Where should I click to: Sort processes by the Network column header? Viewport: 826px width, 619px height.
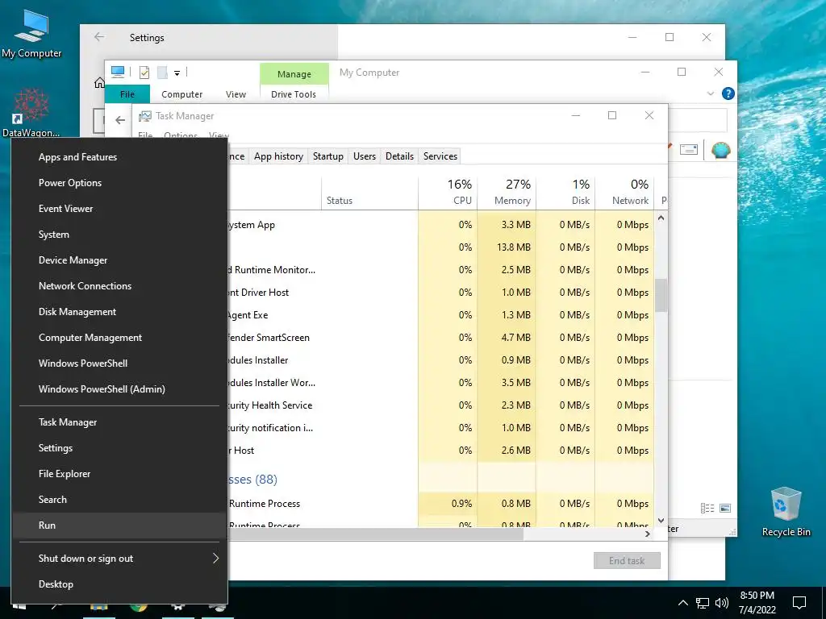point(625,192)
